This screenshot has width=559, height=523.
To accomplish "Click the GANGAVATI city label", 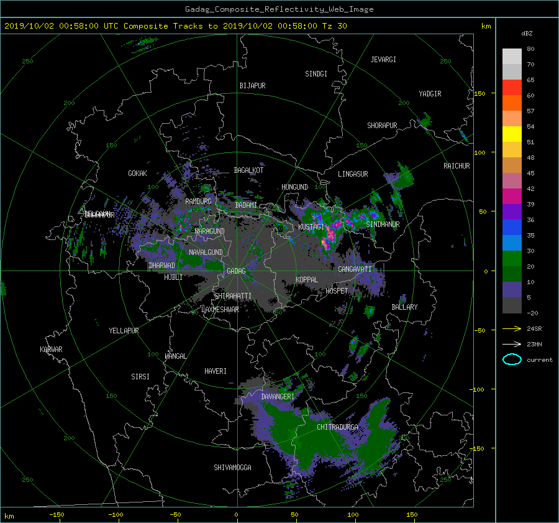I will [x=355, y=269].
